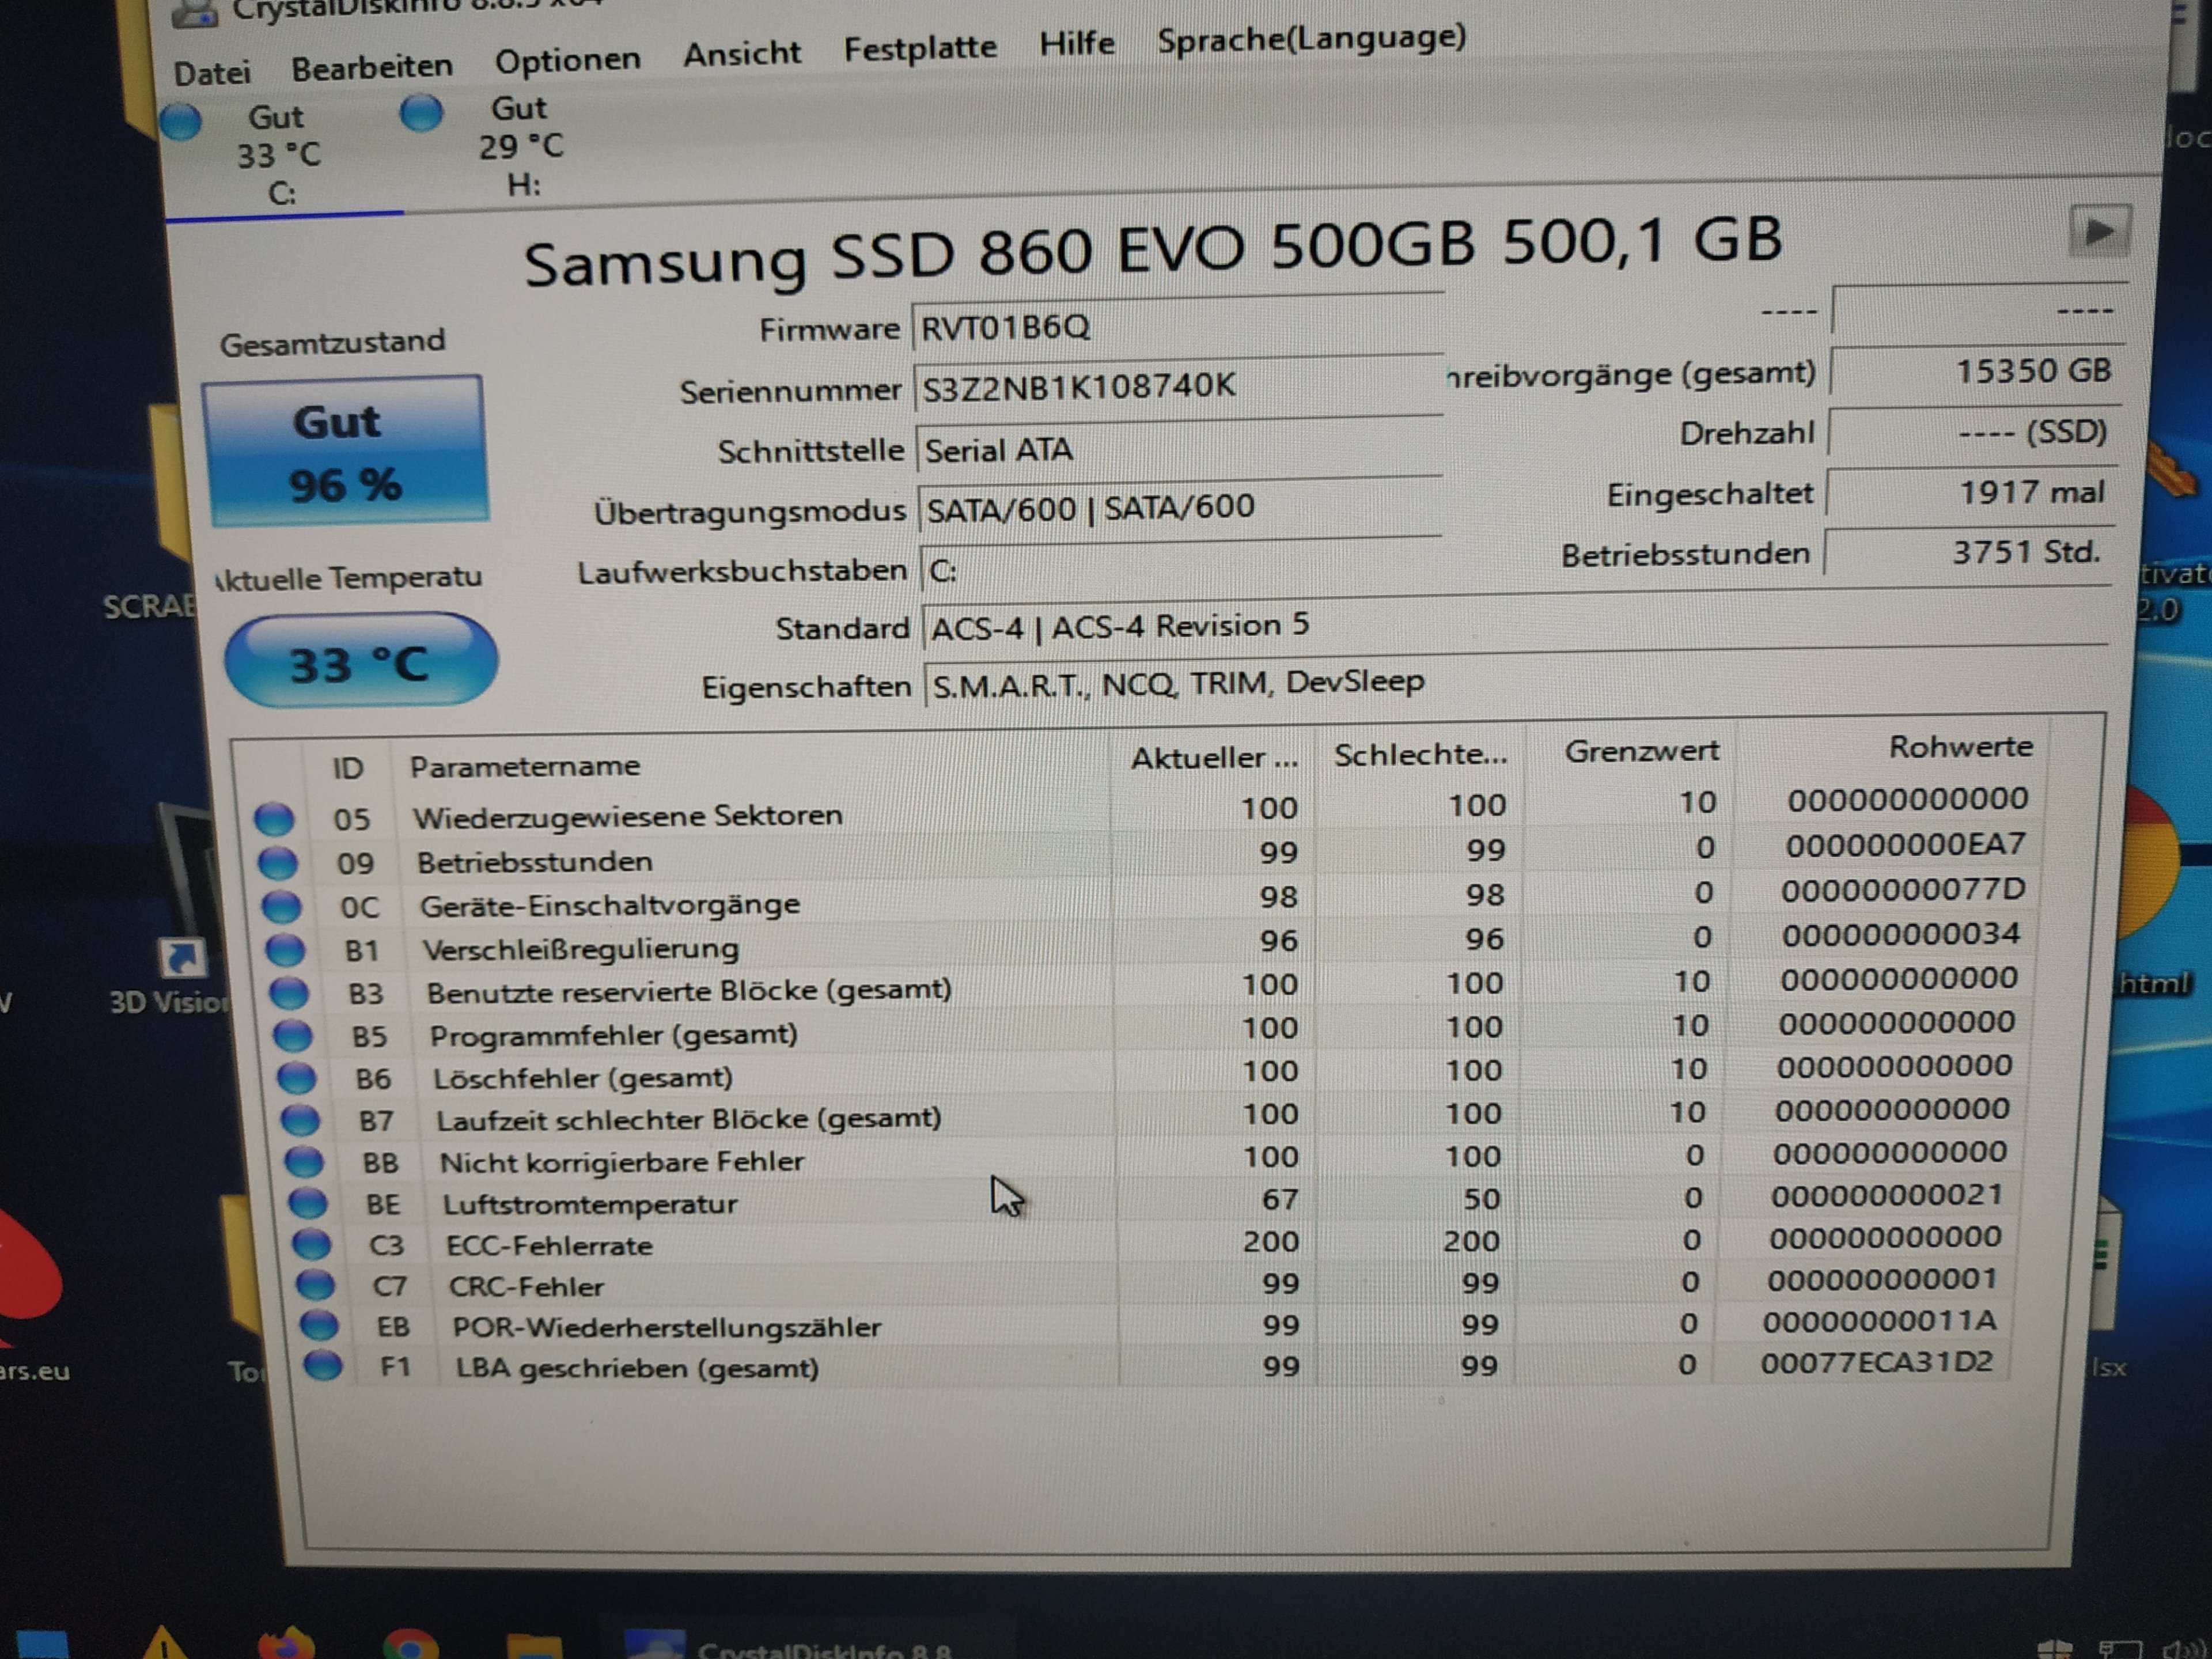This screenshot has width=2212, height=1659.
Task: Open the Sprache(Language) menu
Action: click(x=1310, y=38)
